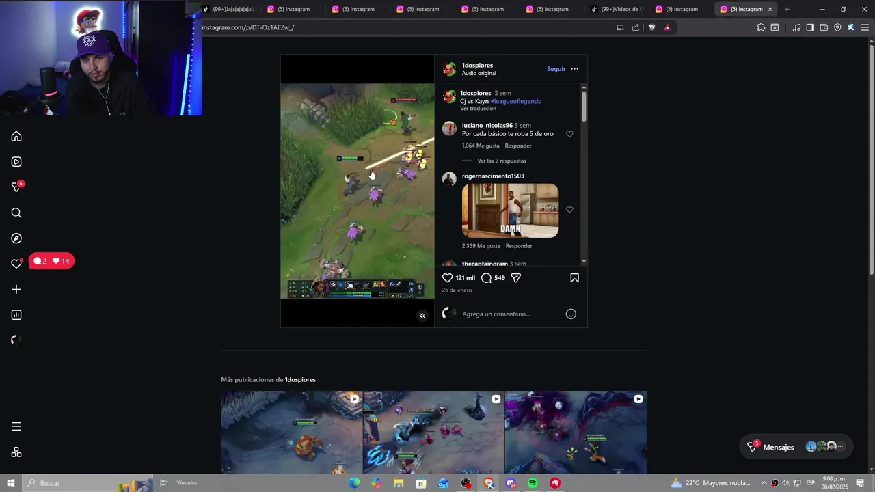Open the #leagueoflegends hashtag
875x492 pixels.
[515, 101]
